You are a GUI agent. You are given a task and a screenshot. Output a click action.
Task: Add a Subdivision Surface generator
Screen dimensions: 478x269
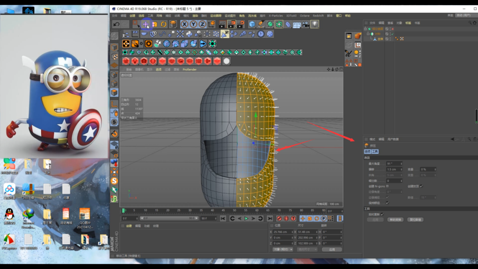270,24
